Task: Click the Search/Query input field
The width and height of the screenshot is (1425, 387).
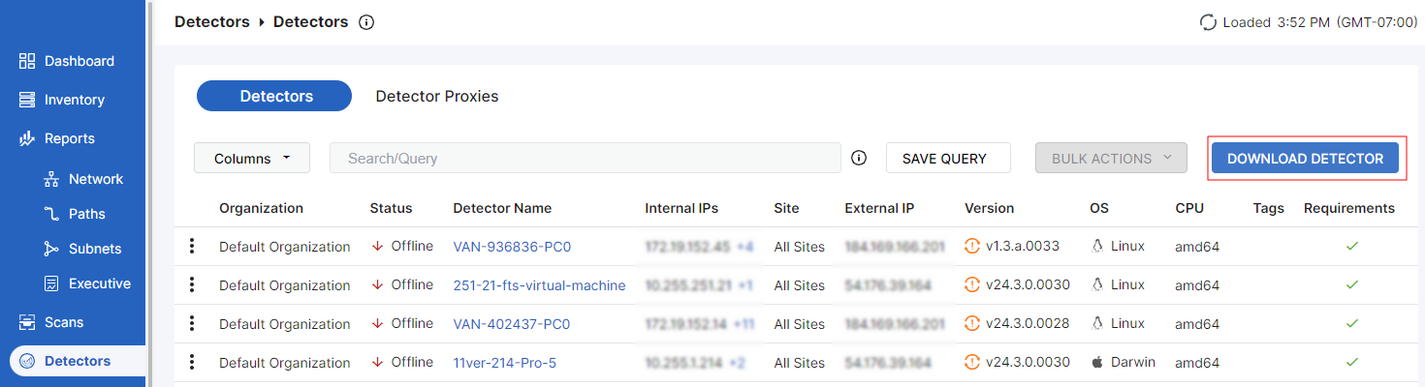Action: [x=585, y=158]
